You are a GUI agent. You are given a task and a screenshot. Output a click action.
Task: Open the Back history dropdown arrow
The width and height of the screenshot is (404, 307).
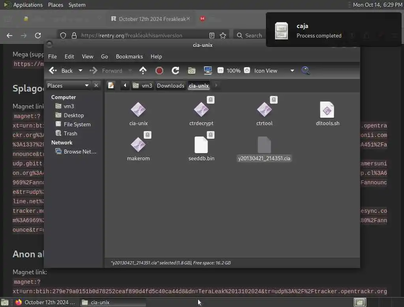(x=80, y=71)
